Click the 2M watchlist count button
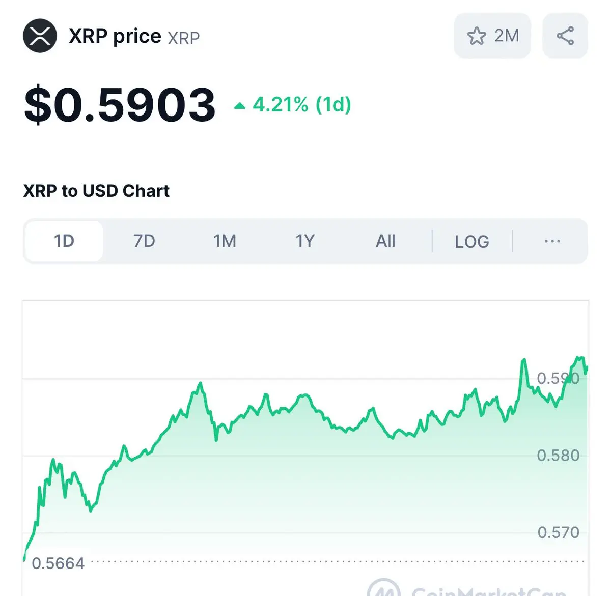The height and width of the screenshot is (596, 611). tap(492, 36)
